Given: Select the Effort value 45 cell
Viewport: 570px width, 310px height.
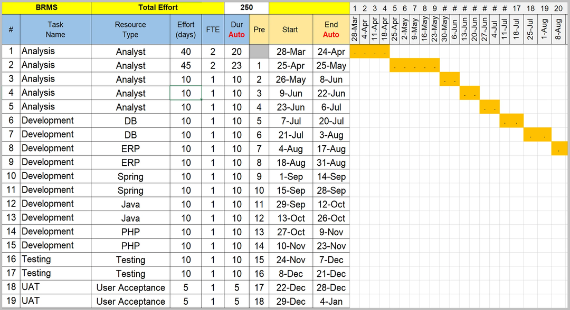Looking at the screenshot, I should pyautogui.click(x=186, y=65).
